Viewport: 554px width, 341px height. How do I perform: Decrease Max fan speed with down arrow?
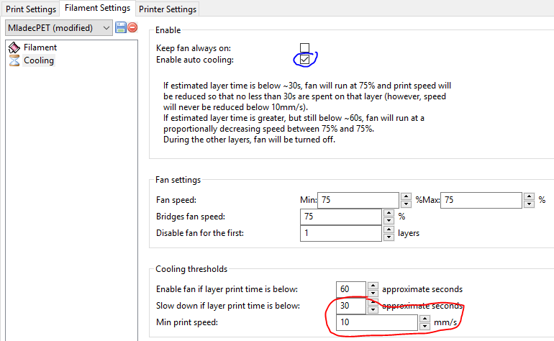pyautogui.click(x=531, y=204)
